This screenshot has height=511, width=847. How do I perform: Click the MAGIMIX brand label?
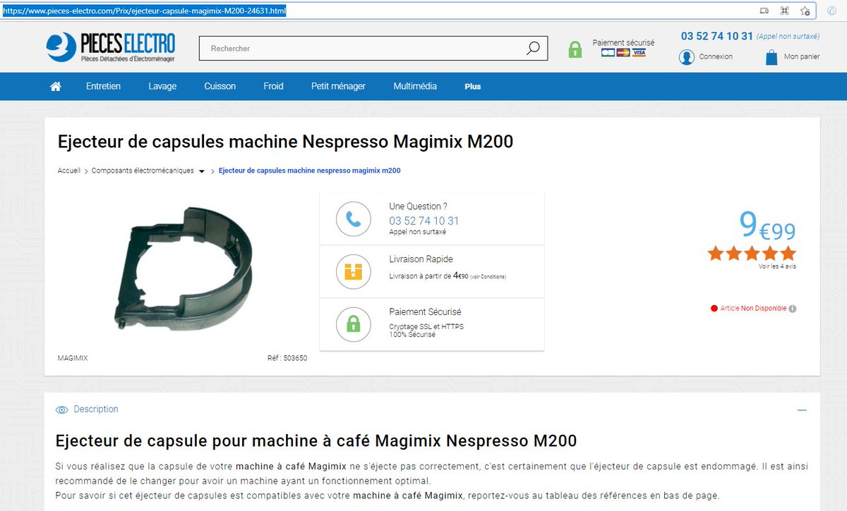(x=73, y=358)
